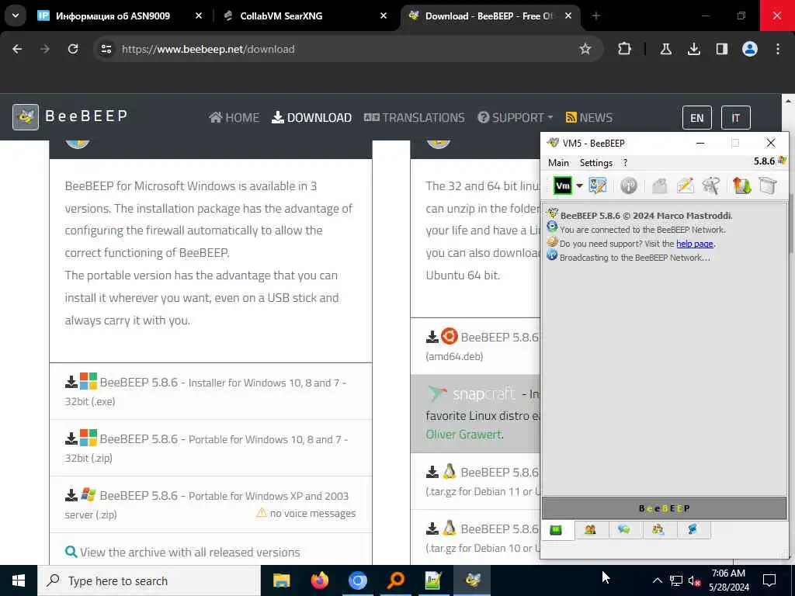Open the Oliver Grawert link

463,435
